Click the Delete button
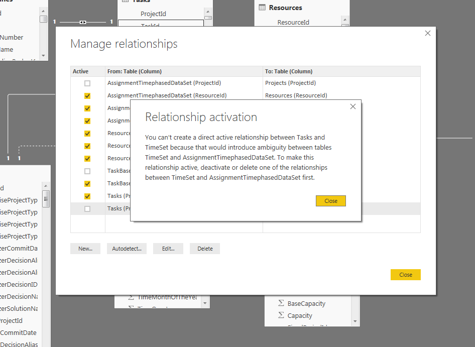This screenshot has height=347, width=475. (x=205, y=249)
